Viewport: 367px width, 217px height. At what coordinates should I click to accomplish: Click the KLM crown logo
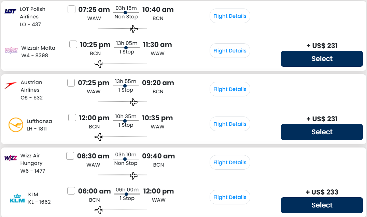coord(17,198)
